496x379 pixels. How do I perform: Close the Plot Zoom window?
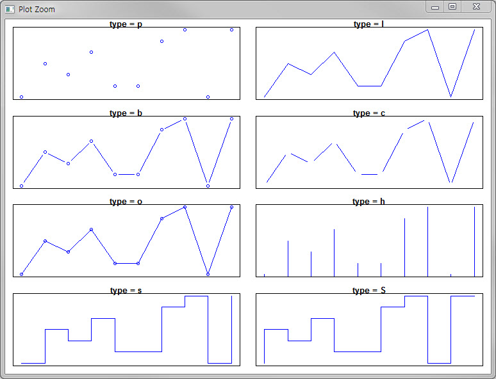pyautogui.click(x=476, y=7)
